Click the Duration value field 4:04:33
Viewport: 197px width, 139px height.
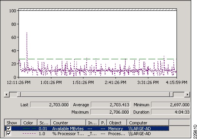coord(170,112)
